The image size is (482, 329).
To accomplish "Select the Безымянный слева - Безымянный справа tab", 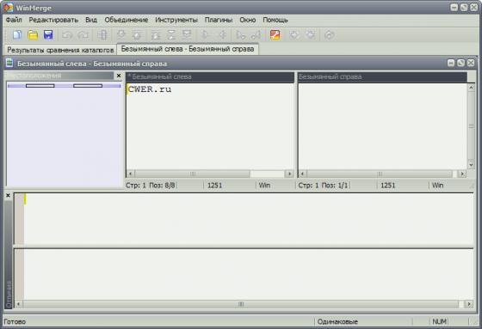I will tap(188, 49).
